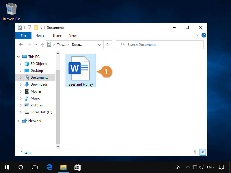The image size is (231, 173).
Task: Open Microsoft Edge from the taskbar
Action: click(x=49, y=167)
